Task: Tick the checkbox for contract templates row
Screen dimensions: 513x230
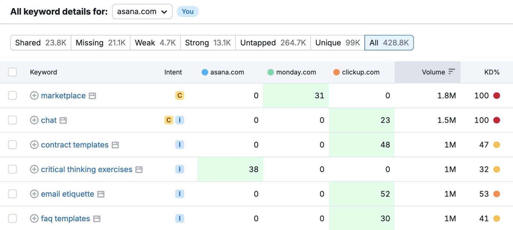Action: [12, 145]
